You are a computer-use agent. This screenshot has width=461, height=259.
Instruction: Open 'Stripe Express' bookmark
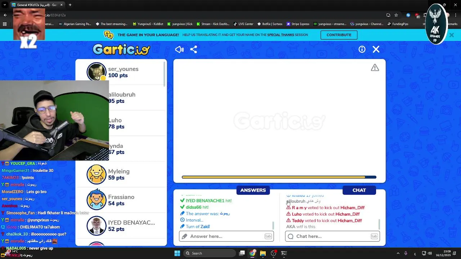(298, 24)
